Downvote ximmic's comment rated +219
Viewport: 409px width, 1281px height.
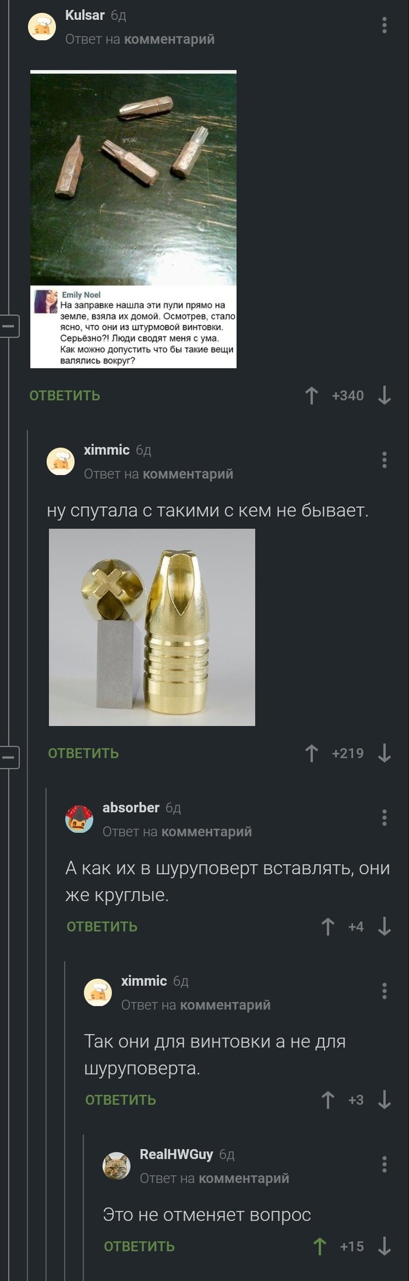pos(384,754)
